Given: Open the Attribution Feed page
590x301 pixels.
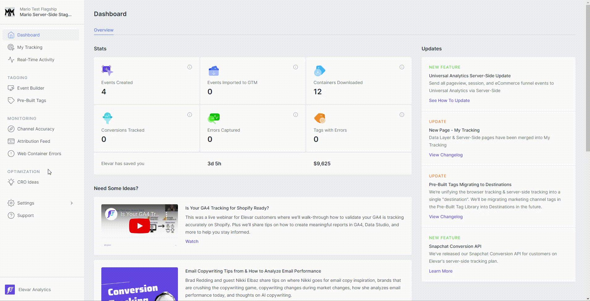Looking at the screenshot, I should [x=41, y=141].
